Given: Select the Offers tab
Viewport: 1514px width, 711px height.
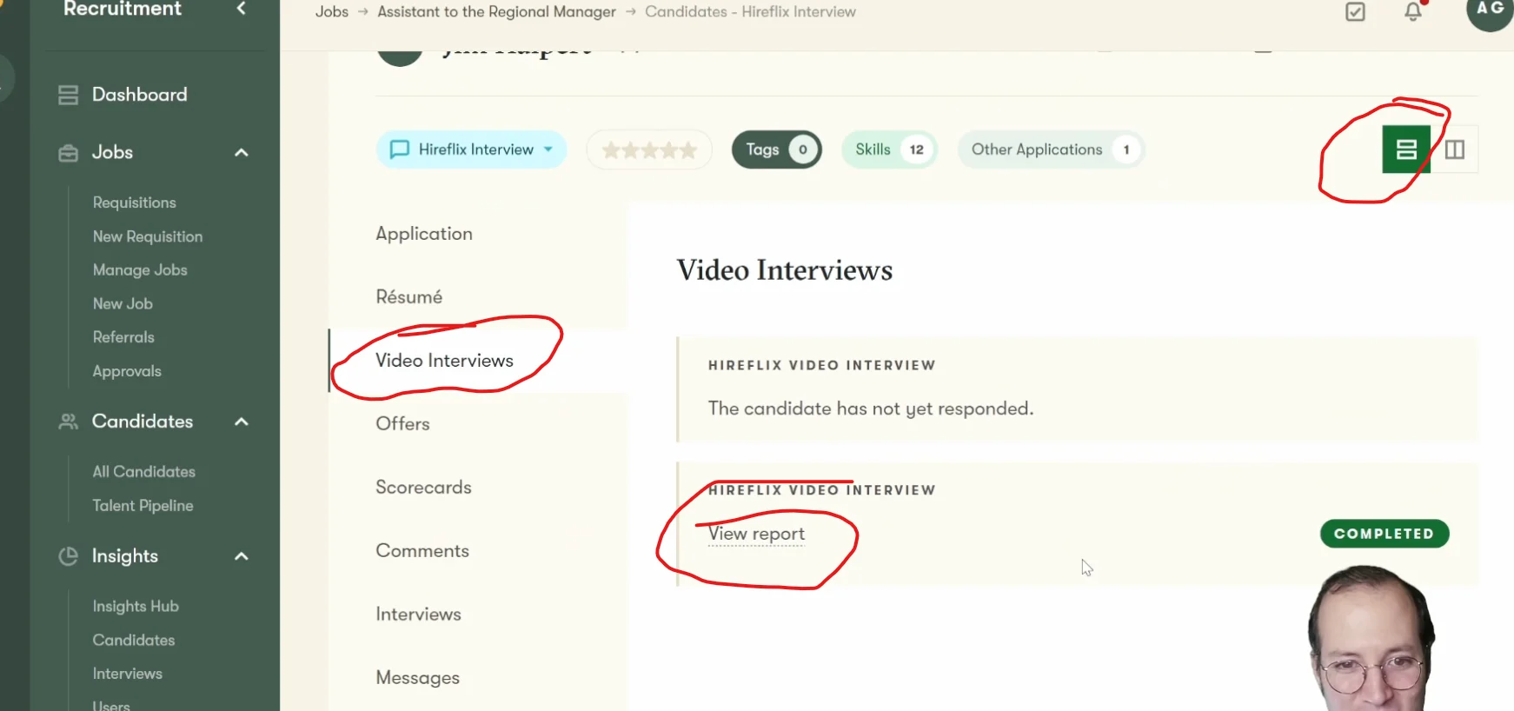Looking at the screenshot, I should (x=402, y=424).
